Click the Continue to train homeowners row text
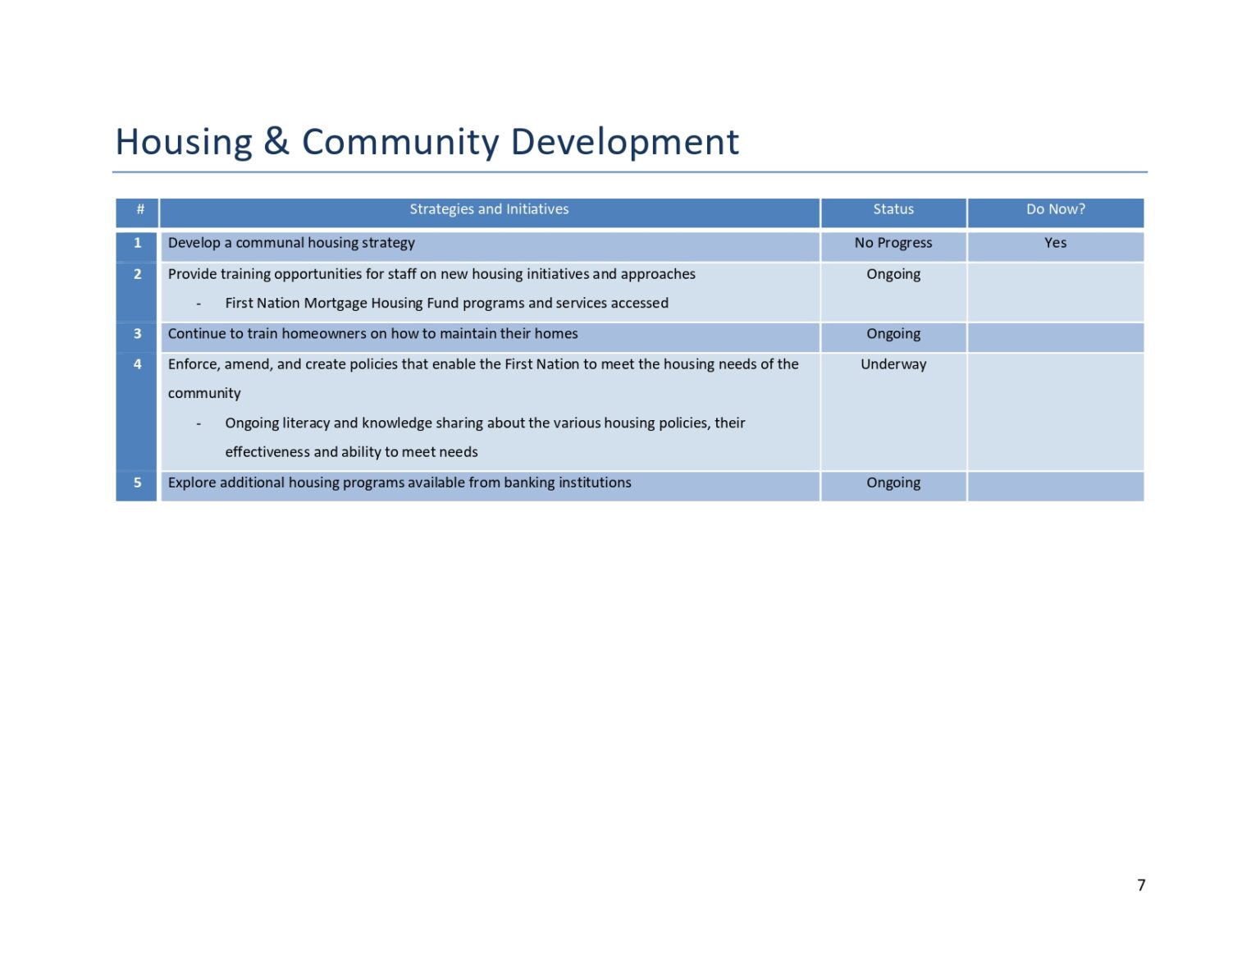 point(373,334)
